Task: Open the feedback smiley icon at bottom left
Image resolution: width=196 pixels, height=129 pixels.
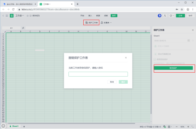Action: (3, 126)
